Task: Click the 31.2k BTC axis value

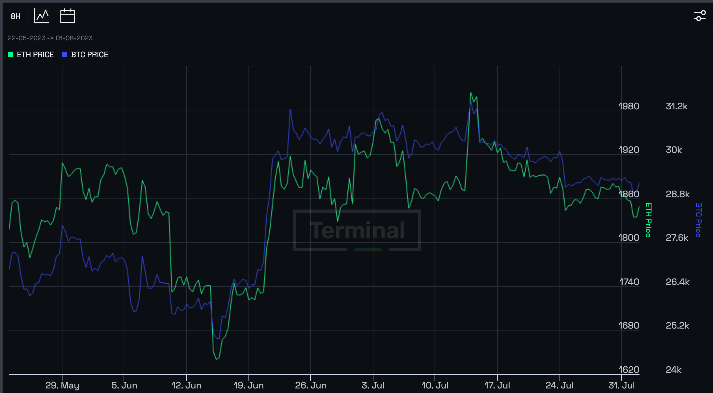Action: tap(677, 106)
